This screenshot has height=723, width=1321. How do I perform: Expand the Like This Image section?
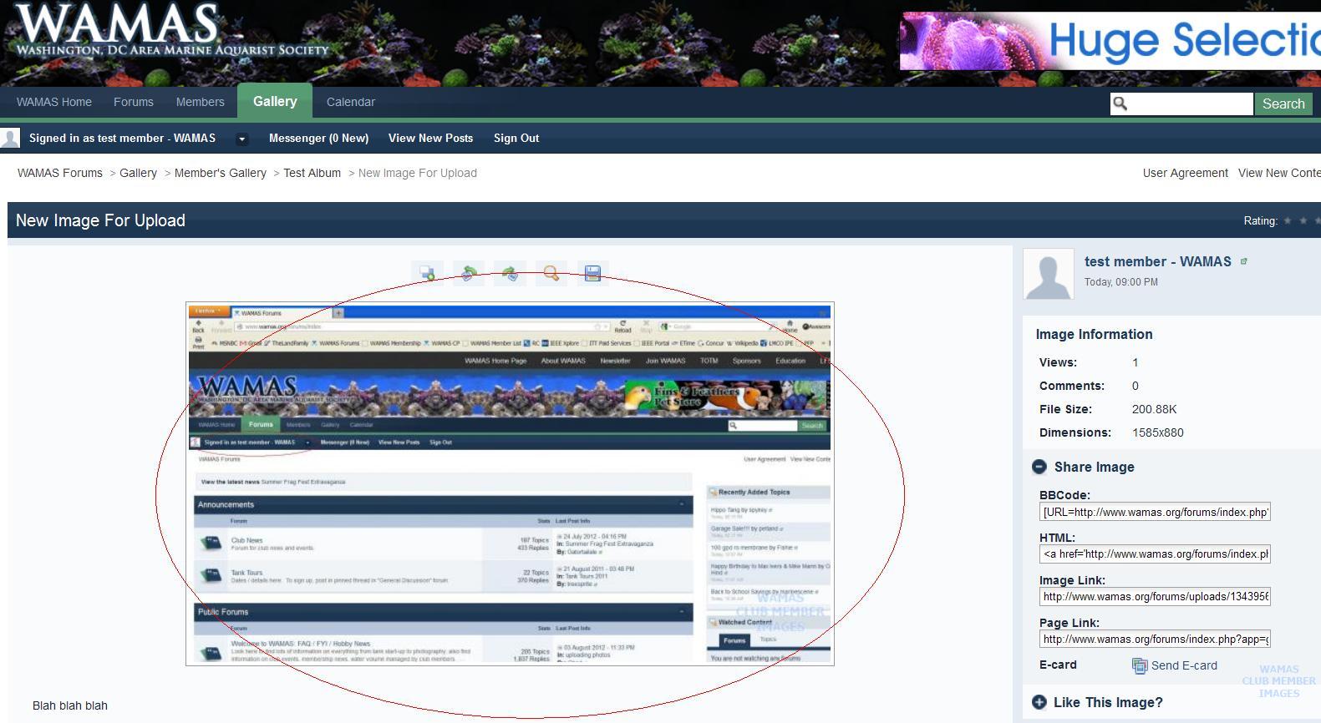[1039, 702]
